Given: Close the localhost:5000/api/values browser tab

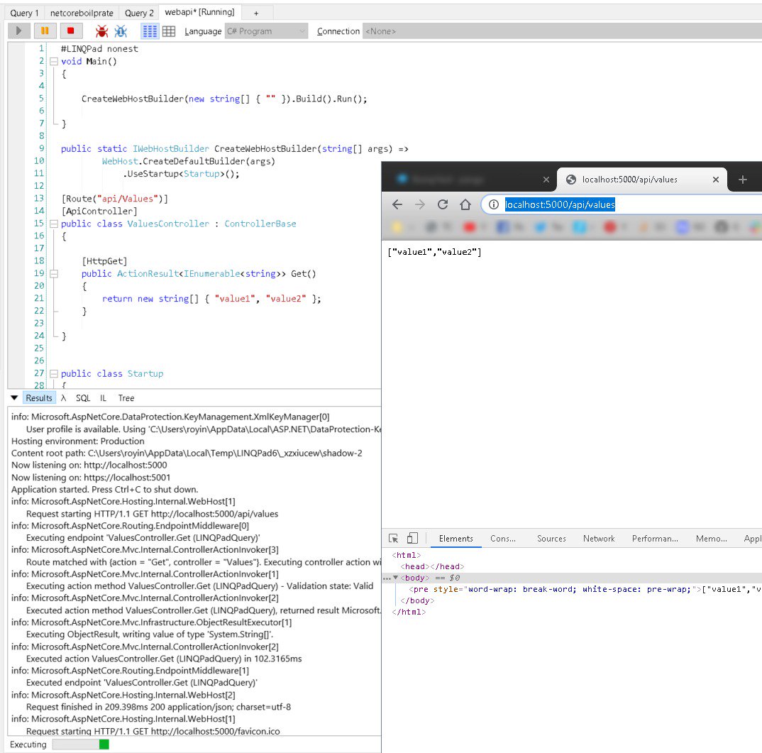Looking at the screenshot, I should click(716, 180).
